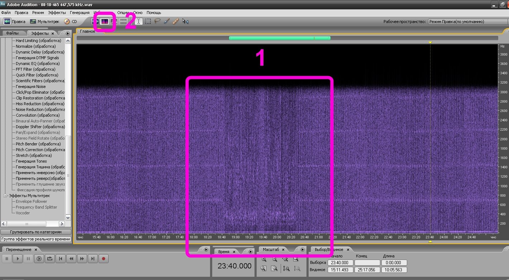Open the Время panel options menu arrow

coord(250,252)
